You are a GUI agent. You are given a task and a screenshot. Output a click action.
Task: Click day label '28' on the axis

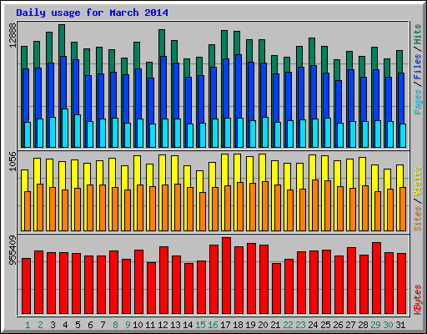pos(363,325)
